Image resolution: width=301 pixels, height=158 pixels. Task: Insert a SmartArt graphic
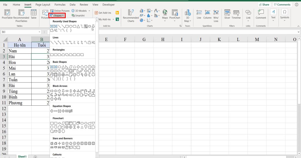click(78, 15)
